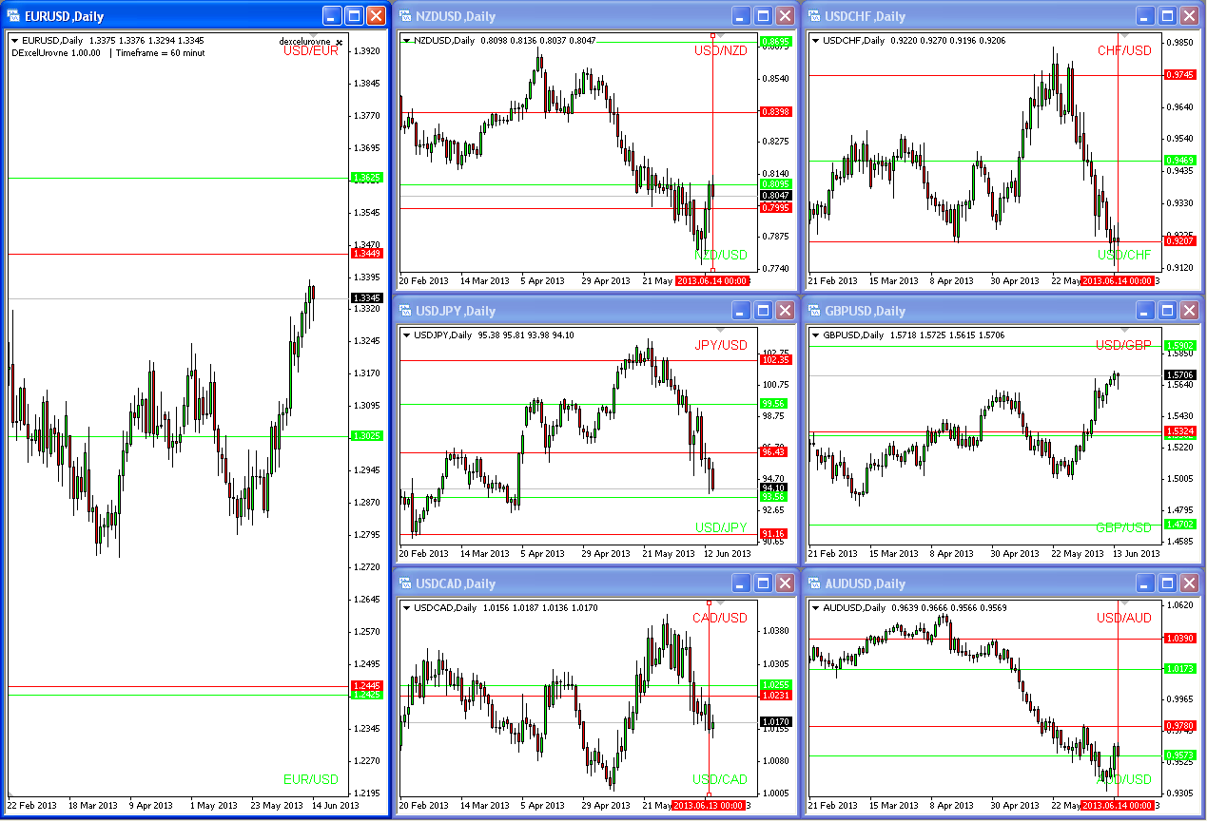Click the chart icon in AUDUSD title bar

tap(814, 583)
